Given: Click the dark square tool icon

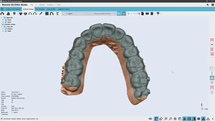Looking at the screenshot, I should click(47, 14).
